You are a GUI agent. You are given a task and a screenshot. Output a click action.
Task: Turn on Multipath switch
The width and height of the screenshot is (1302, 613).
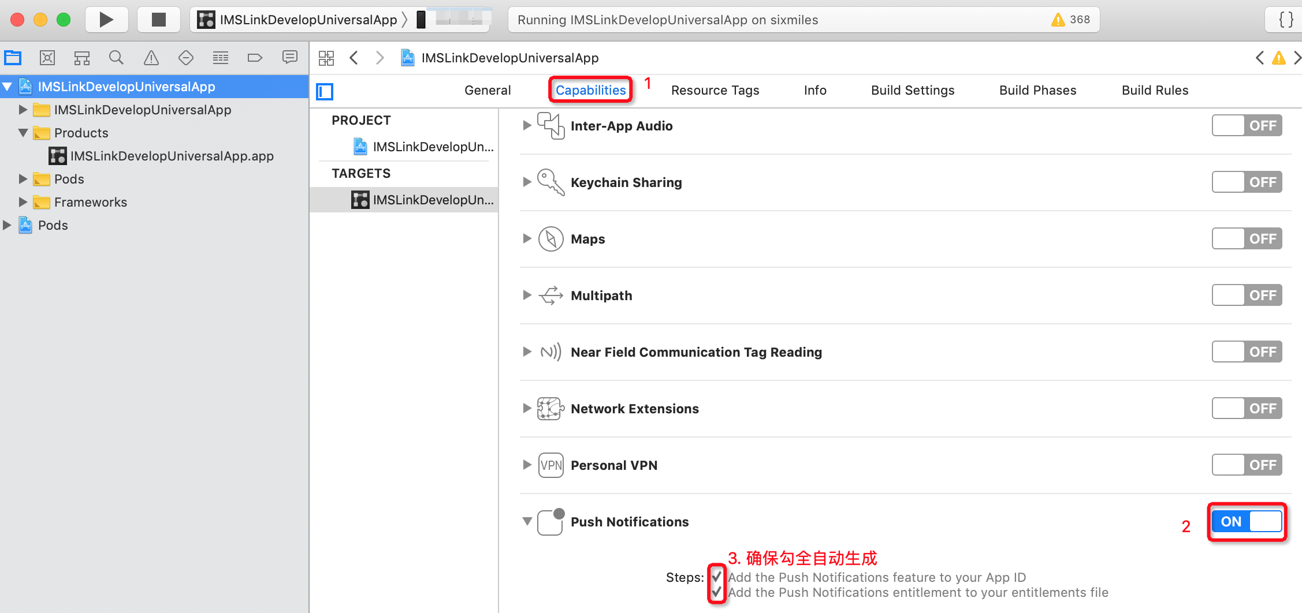(1247, 295)
